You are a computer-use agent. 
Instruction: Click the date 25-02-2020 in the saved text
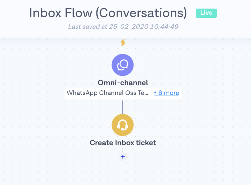point(129,27)
